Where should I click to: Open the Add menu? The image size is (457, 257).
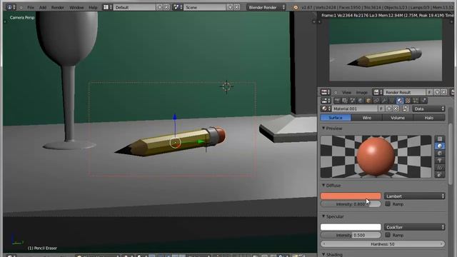[43, 7]
